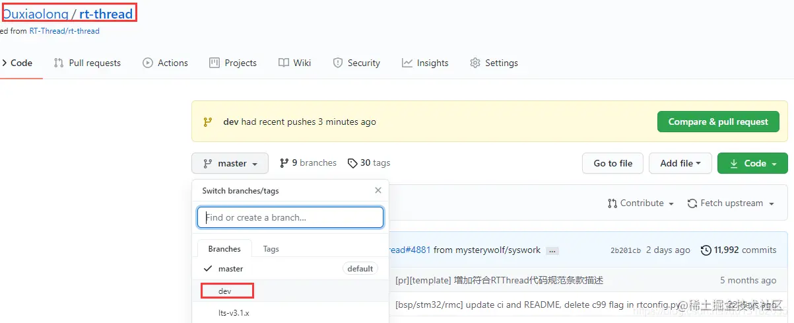This screenshot has height=323, width=794.
Task: Click the Settings gear icon
Action: [475, 63]
